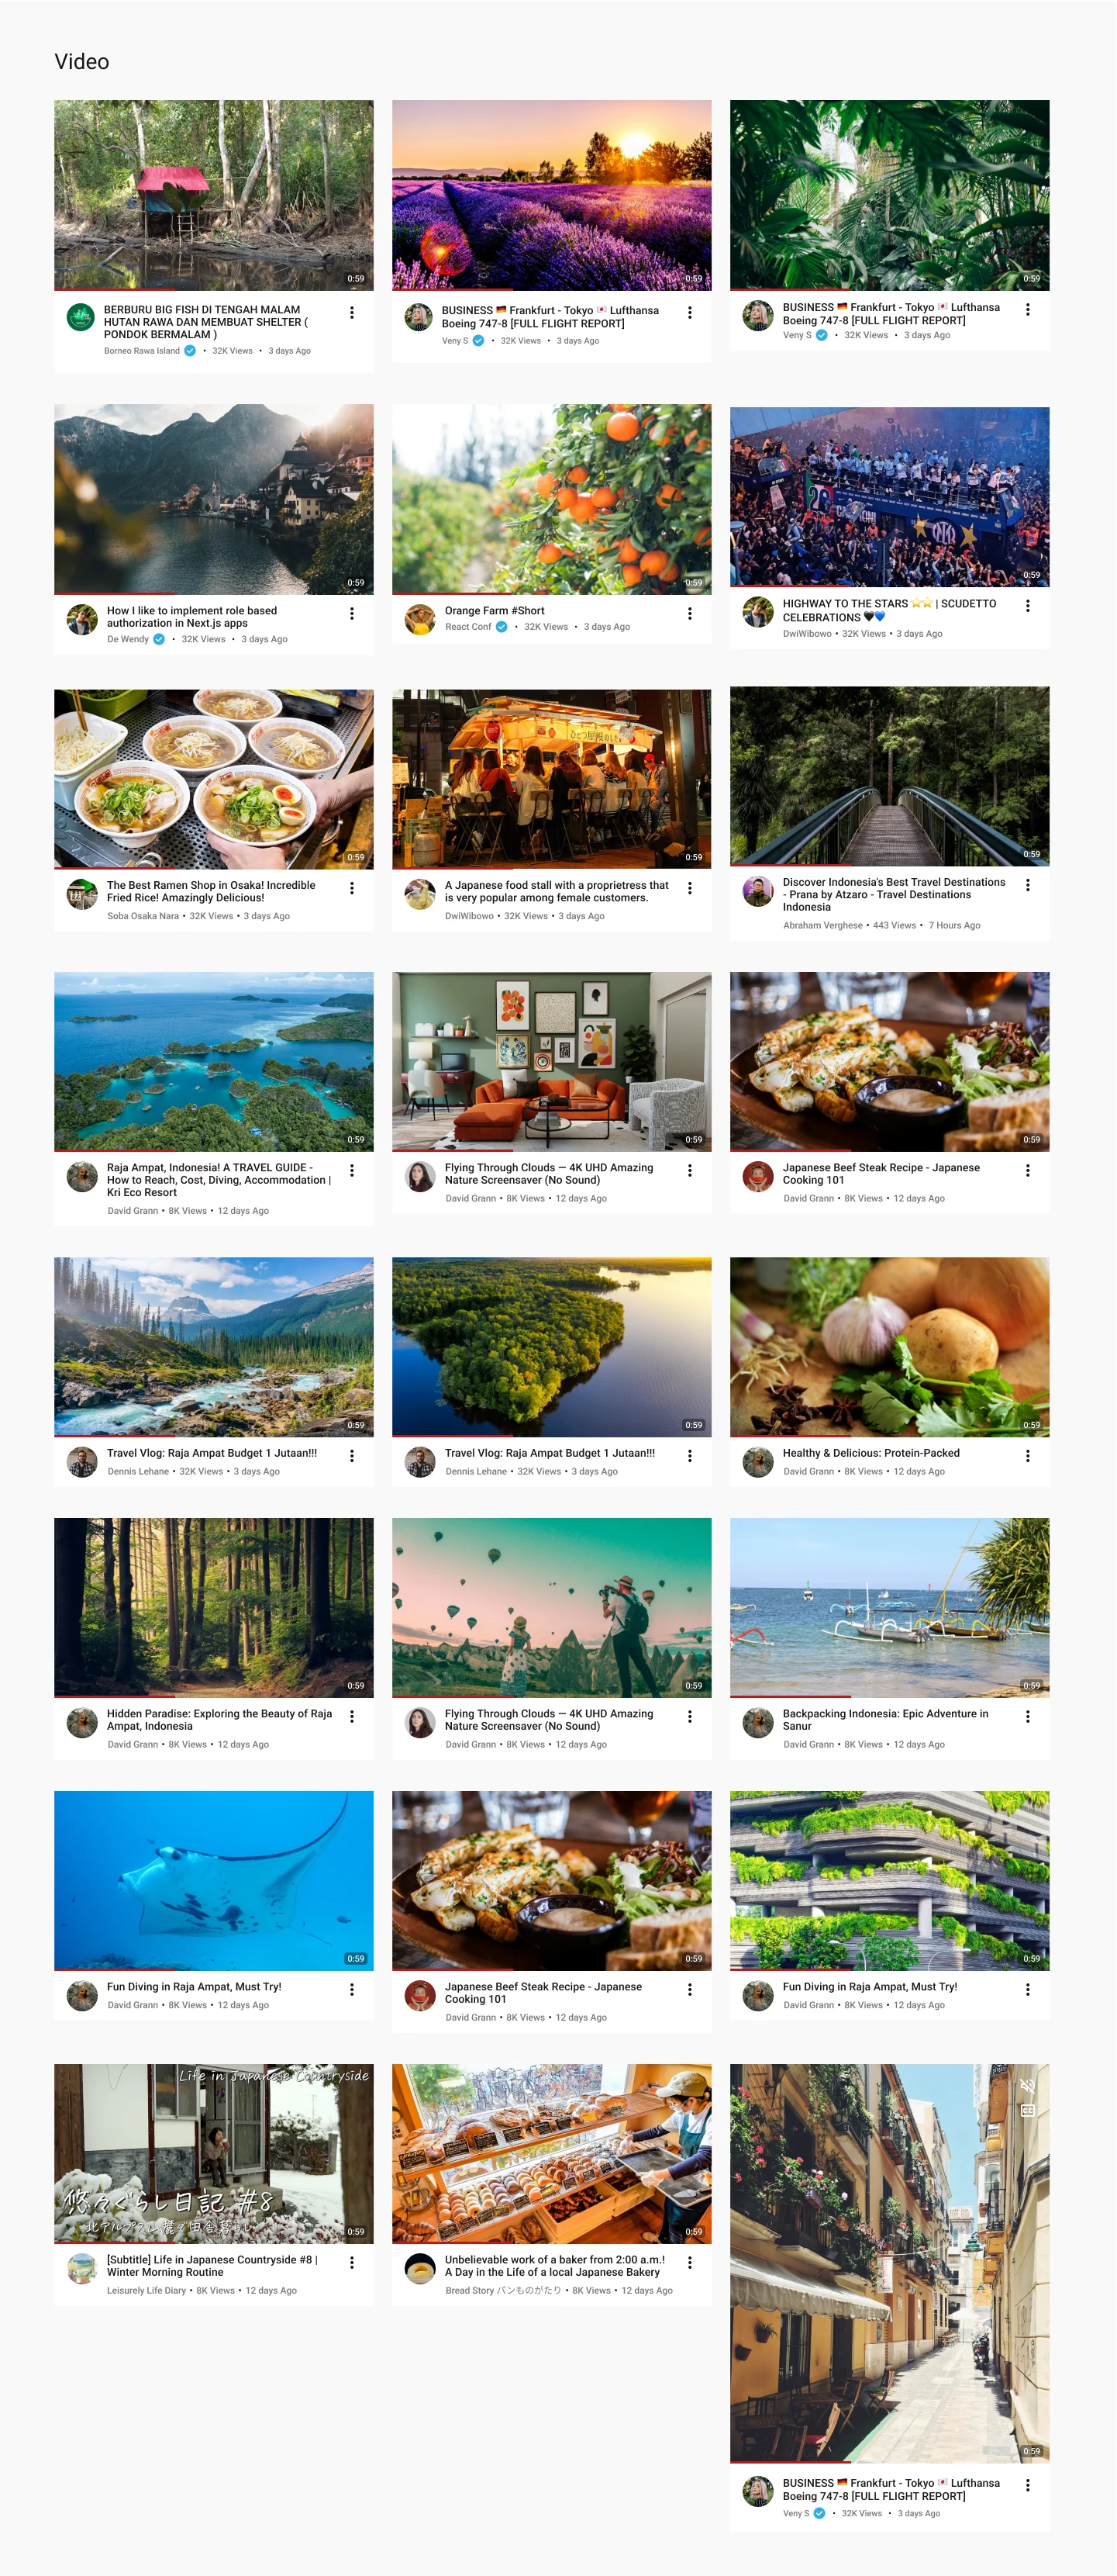
Task: Open more options for HIGHWAY TO THE STARS video
Action: pyautogui.click(x=1027, y=606)
